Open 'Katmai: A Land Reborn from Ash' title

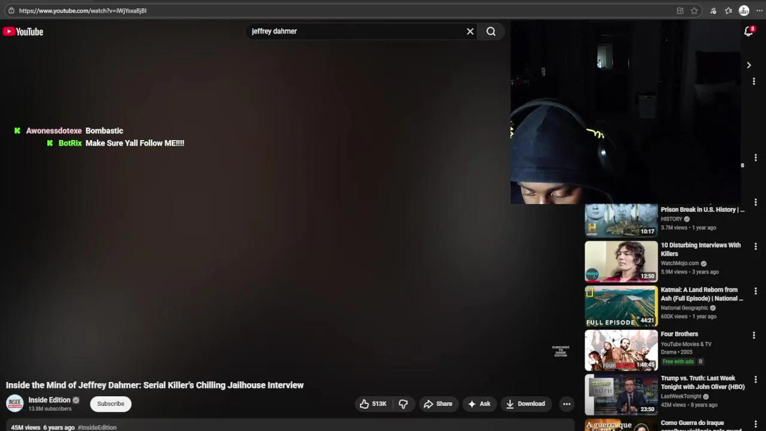[x=702, y=294]
